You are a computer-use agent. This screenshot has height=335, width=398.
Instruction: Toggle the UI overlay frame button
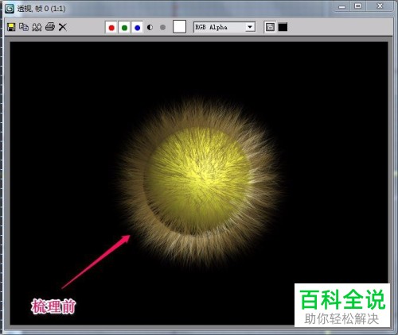pyautogui.click(x=270, y=27)
